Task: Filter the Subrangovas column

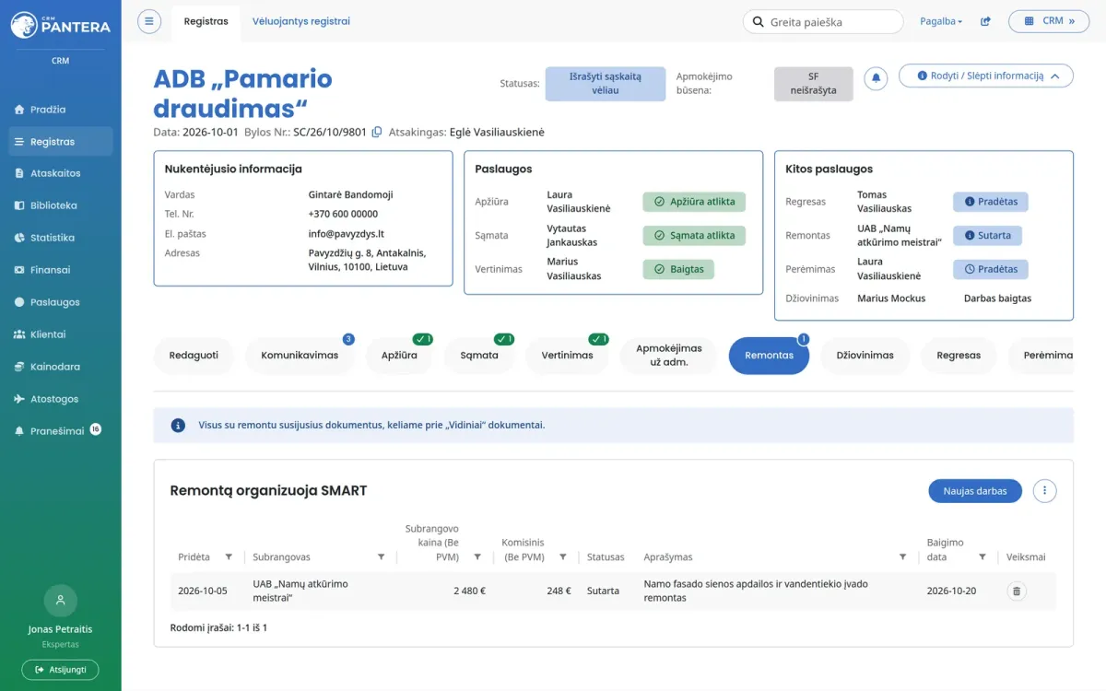Action: pos(382,556)
